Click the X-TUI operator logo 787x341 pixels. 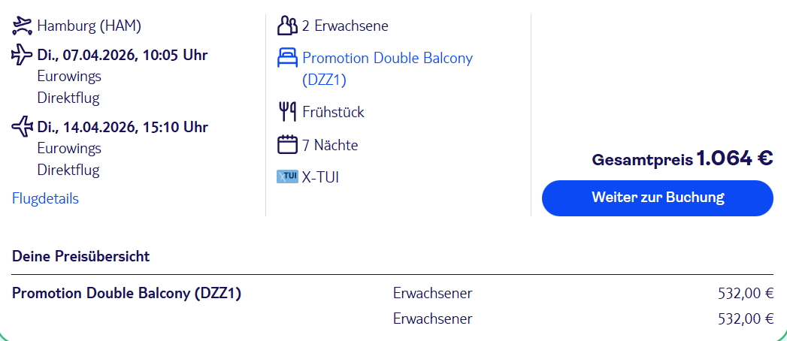point(288,177)
